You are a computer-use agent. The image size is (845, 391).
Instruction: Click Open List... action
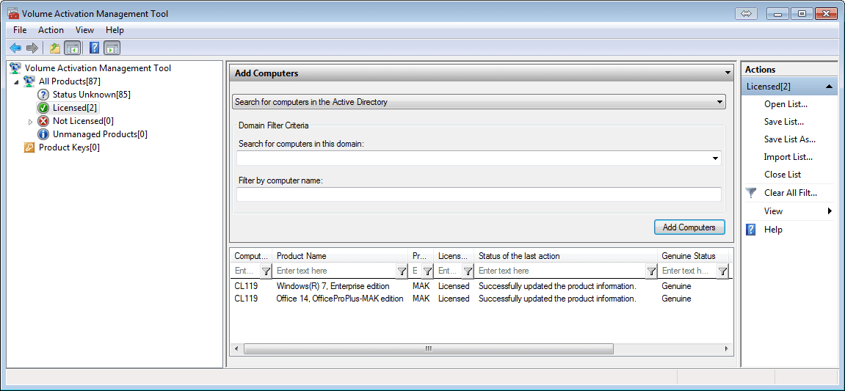click(x=786, y=104)
